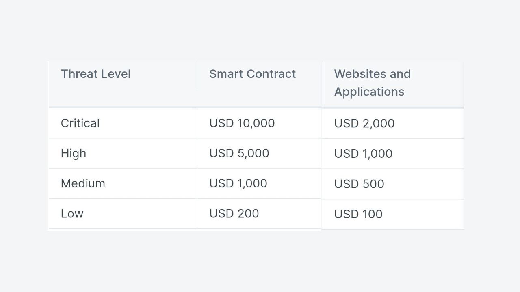
Task: Click the USD 5,000 cell
Action: coord(259,153)
